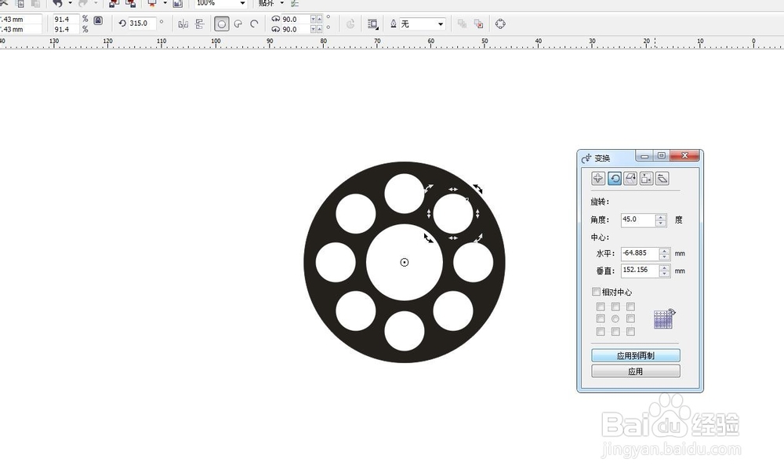Open the Scale and Mirror tab in docker
784x476 pixels.
pyautogui.click(x=630, y=179)
